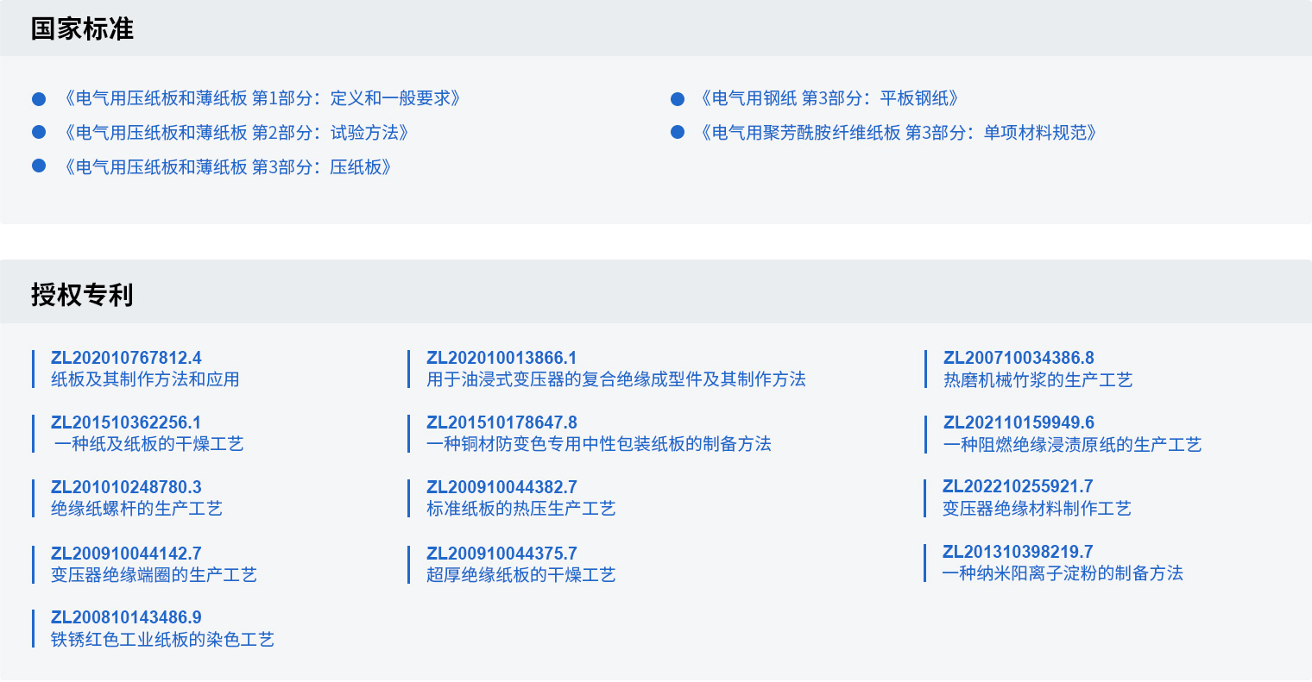Open 电气用压纸板和薄纸板 第2部分：试验方法 link
Image resolution: width=1312 pixels, height=682 pixels.
235,133
